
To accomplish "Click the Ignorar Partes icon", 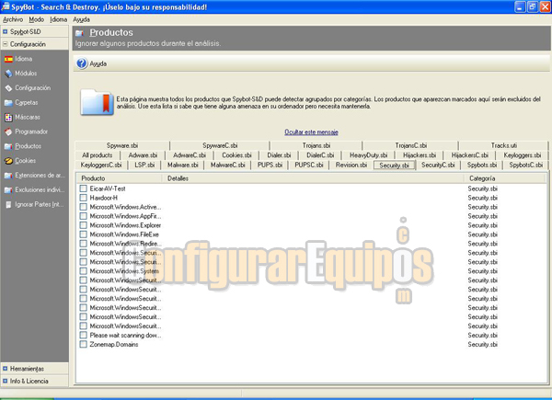I will tap(8, 204).
